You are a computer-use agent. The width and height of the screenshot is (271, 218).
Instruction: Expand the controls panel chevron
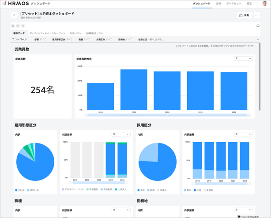(x=258, y=39)
